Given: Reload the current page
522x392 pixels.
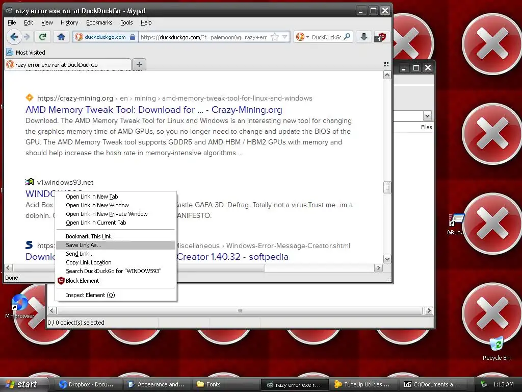Looking at the screenshot, I should click(x=43, y=37).
